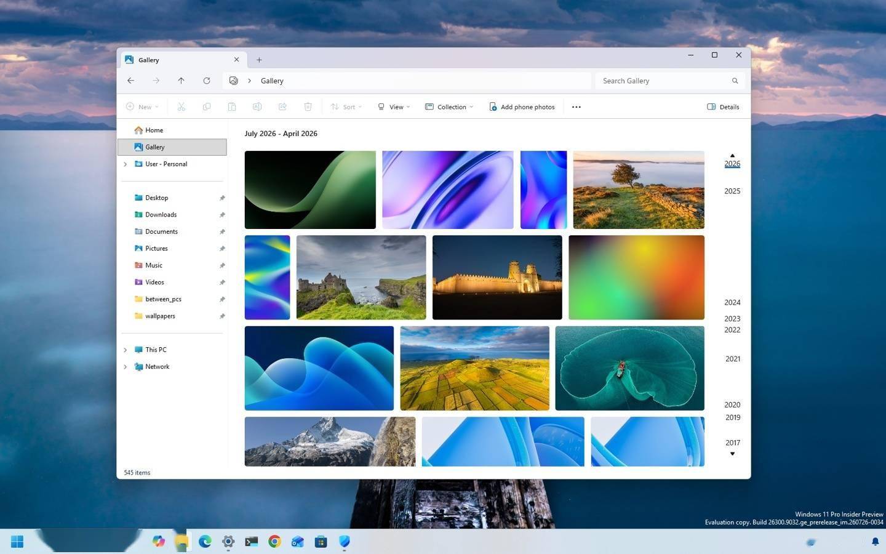Jump to 2017 in the timeline

coord(732,443)
